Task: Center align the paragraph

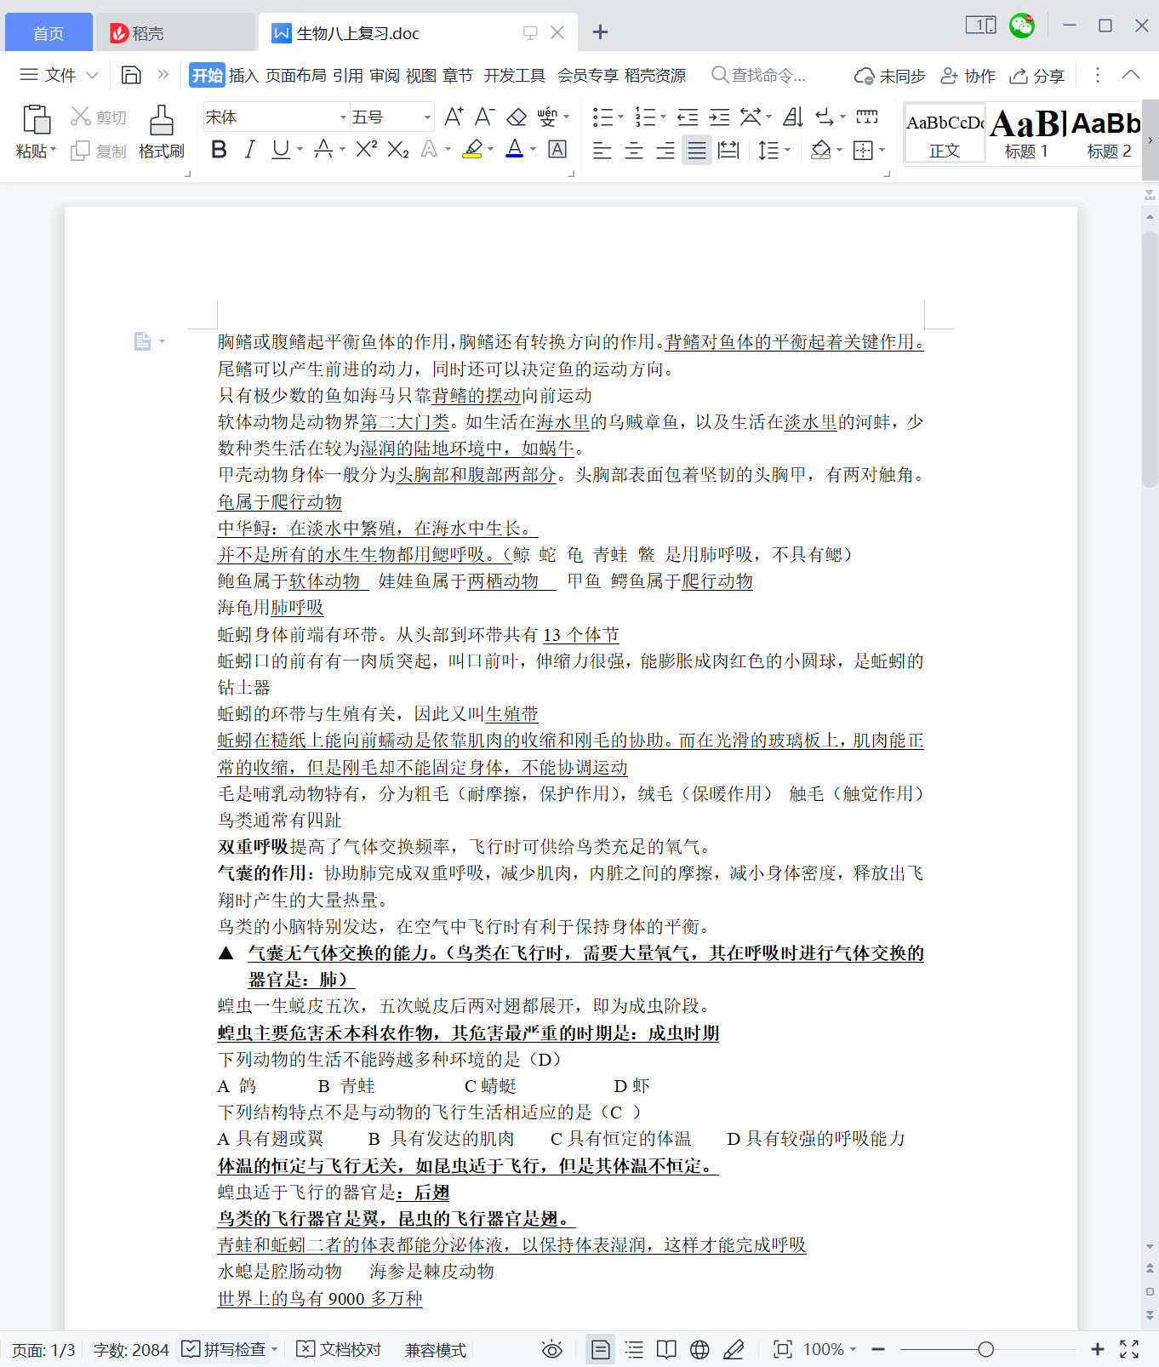Action: [x=634, y=151]
